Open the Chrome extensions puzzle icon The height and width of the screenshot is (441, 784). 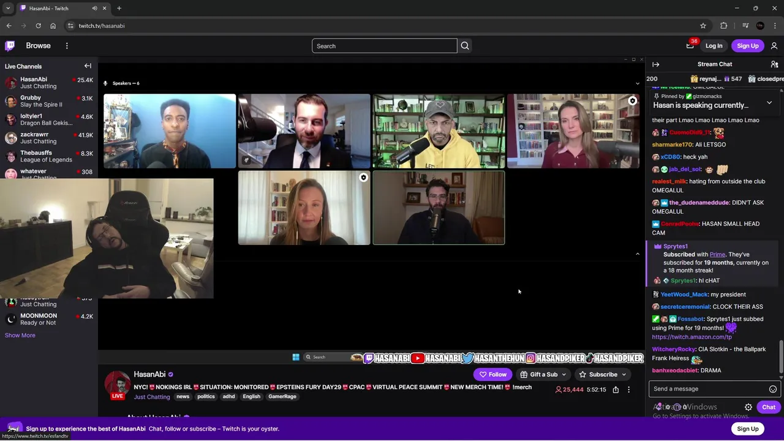coord(724,26)
